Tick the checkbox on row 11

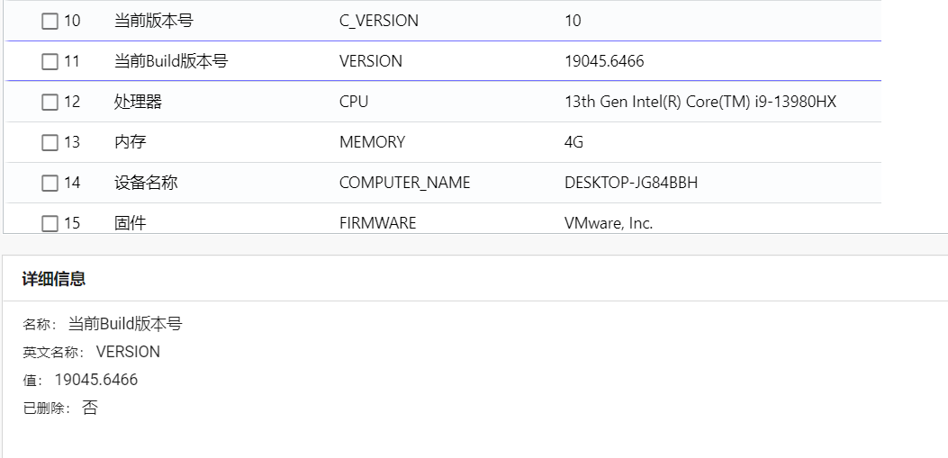click(x=50, y=61)
